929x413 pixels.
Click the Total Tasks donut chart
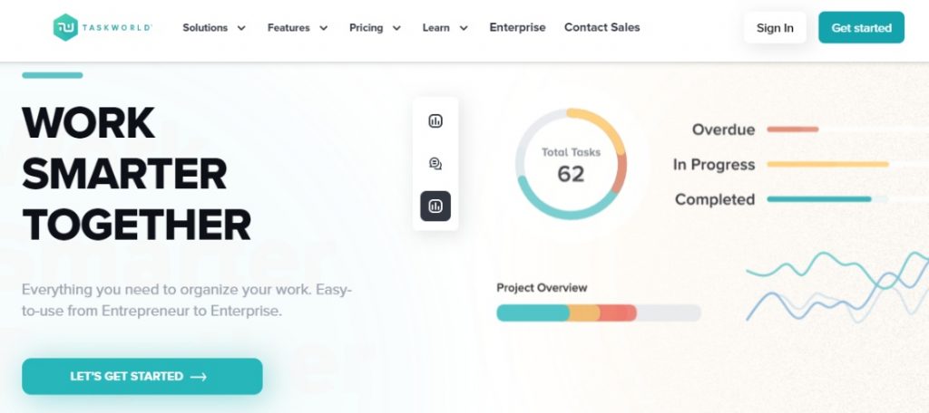click(x=571, y=164)
